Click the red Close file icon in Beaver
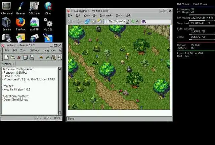215x145 pixels. coord(19,57)
